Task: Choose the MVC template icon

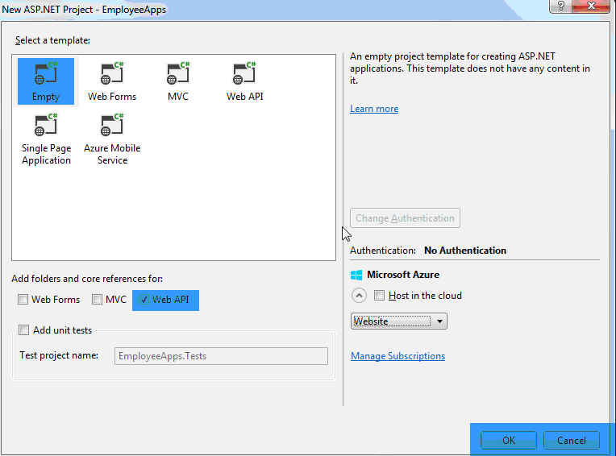Action: coord(178,73)
